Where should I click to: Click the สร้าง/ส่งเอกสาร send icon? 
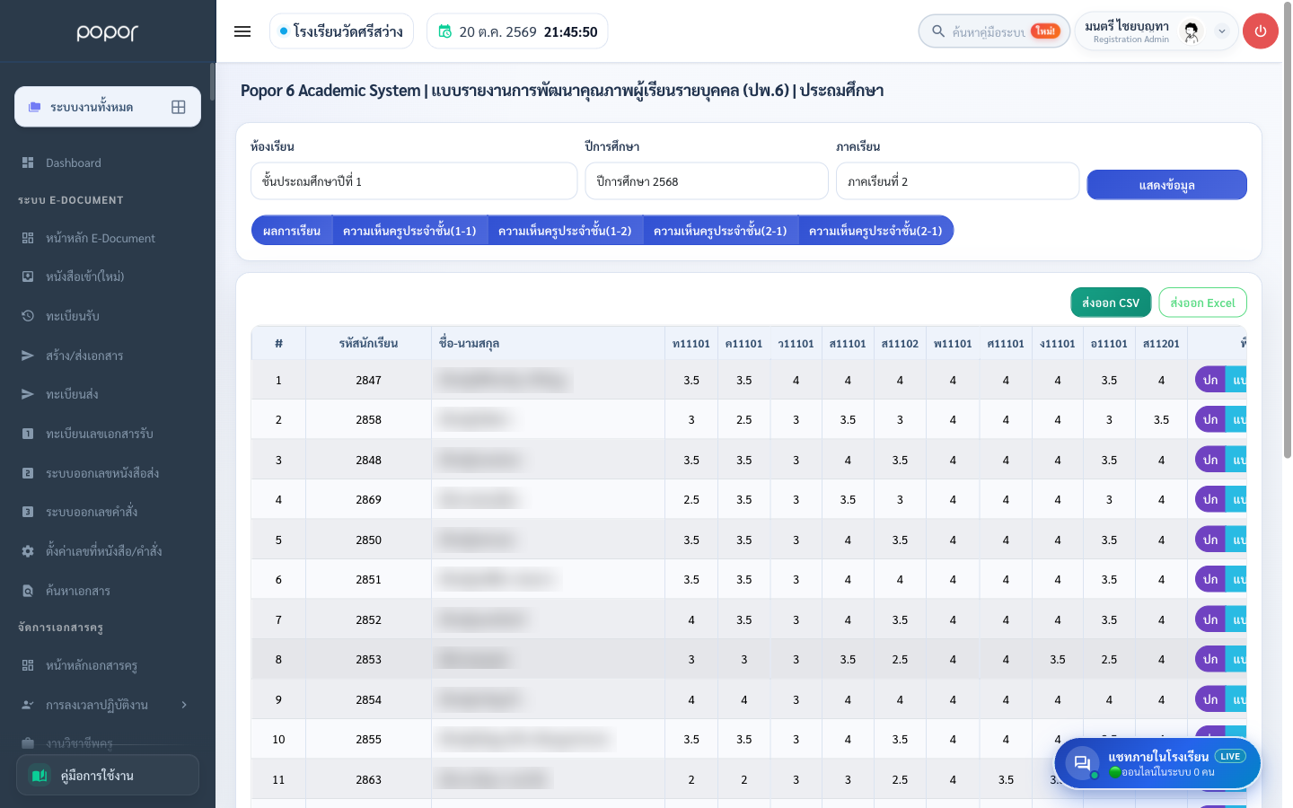coord(28,356)
